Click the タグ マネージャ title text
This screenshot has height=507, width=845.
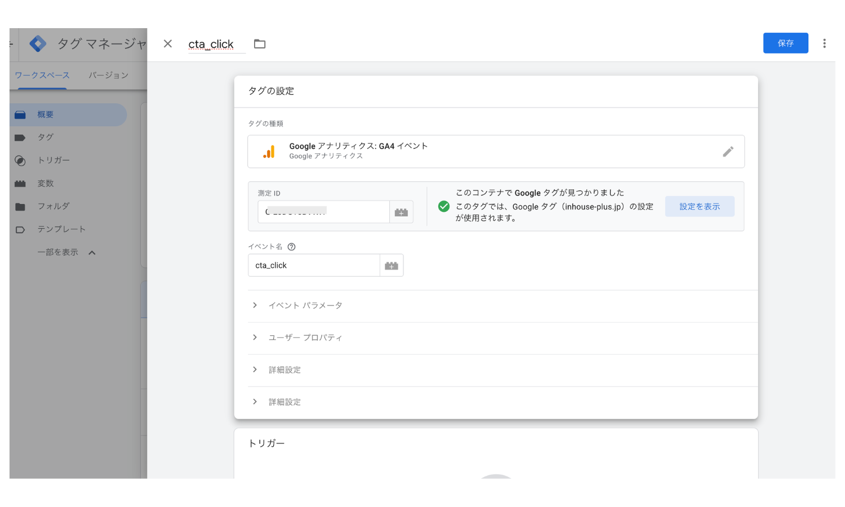[102, 43]
